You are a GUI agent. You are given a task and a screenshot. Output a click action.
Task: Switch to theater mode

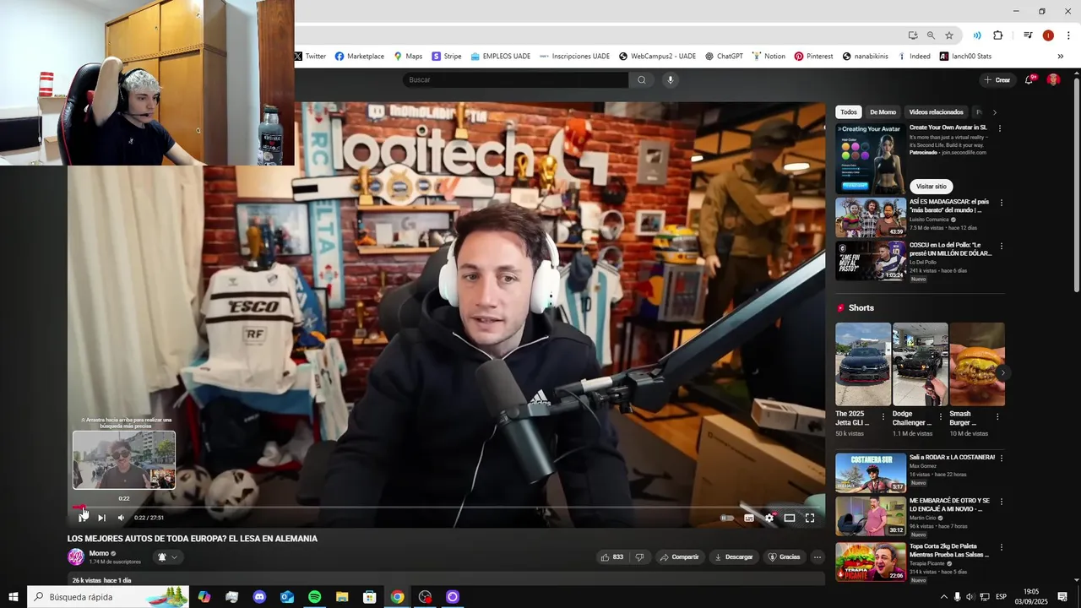pos(790,518)
